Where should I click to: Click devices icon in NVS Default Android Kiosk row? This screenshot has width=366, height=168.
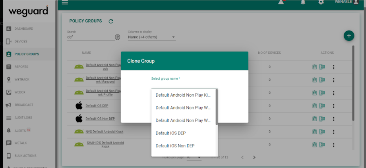(322, 132)
